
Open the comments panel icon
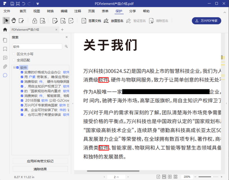pos(5,58)
